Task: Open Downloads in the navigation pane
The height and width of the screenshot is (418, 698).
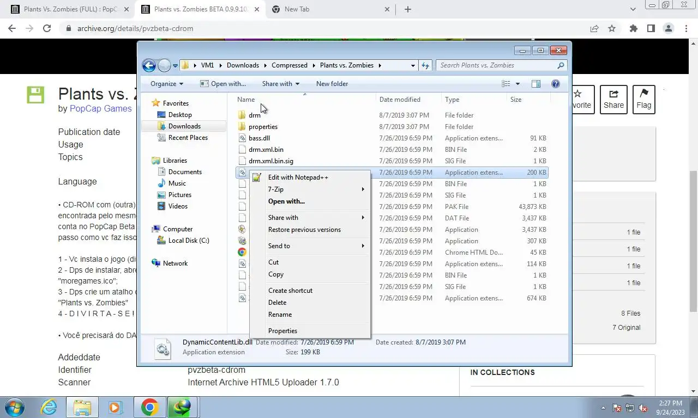Action: tap(184, 126)
